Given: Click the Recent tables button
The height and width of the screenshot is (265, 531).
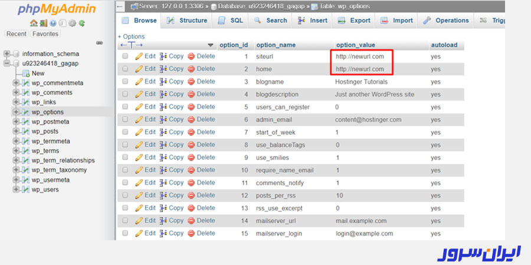Looking at the screenshot, I should [17, 34].
